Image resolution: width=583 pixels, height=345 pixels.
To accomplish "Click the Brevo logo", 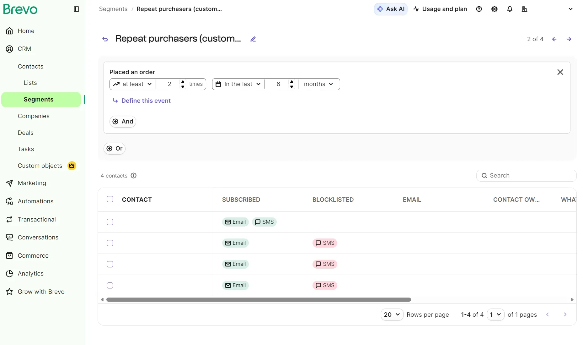I will 20,9.
